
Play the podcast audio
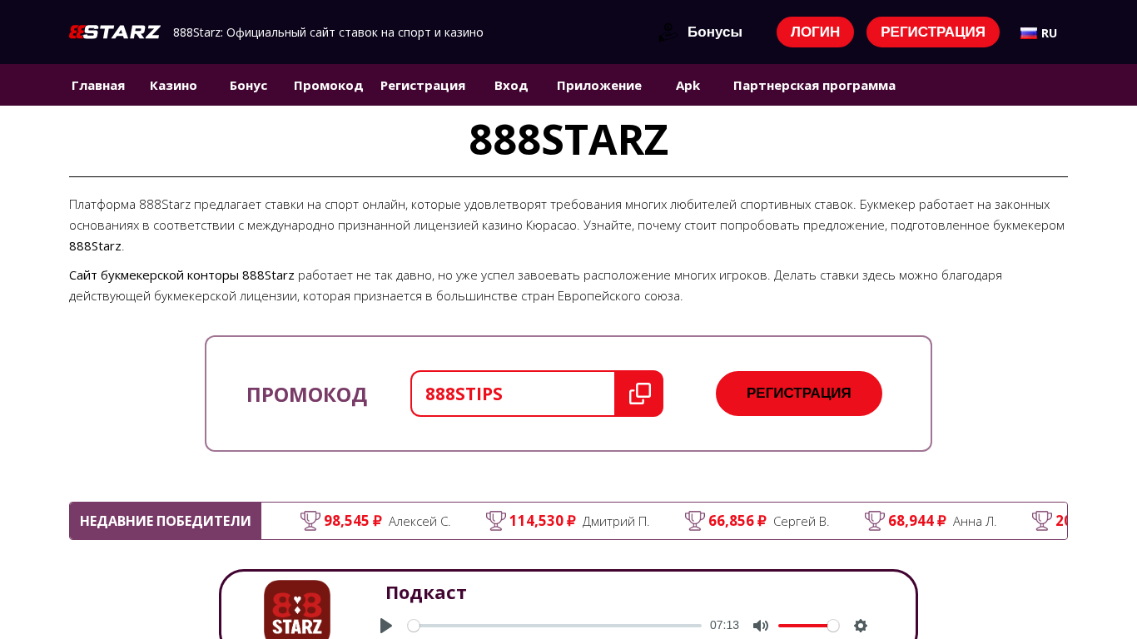[x=385, y=626]
